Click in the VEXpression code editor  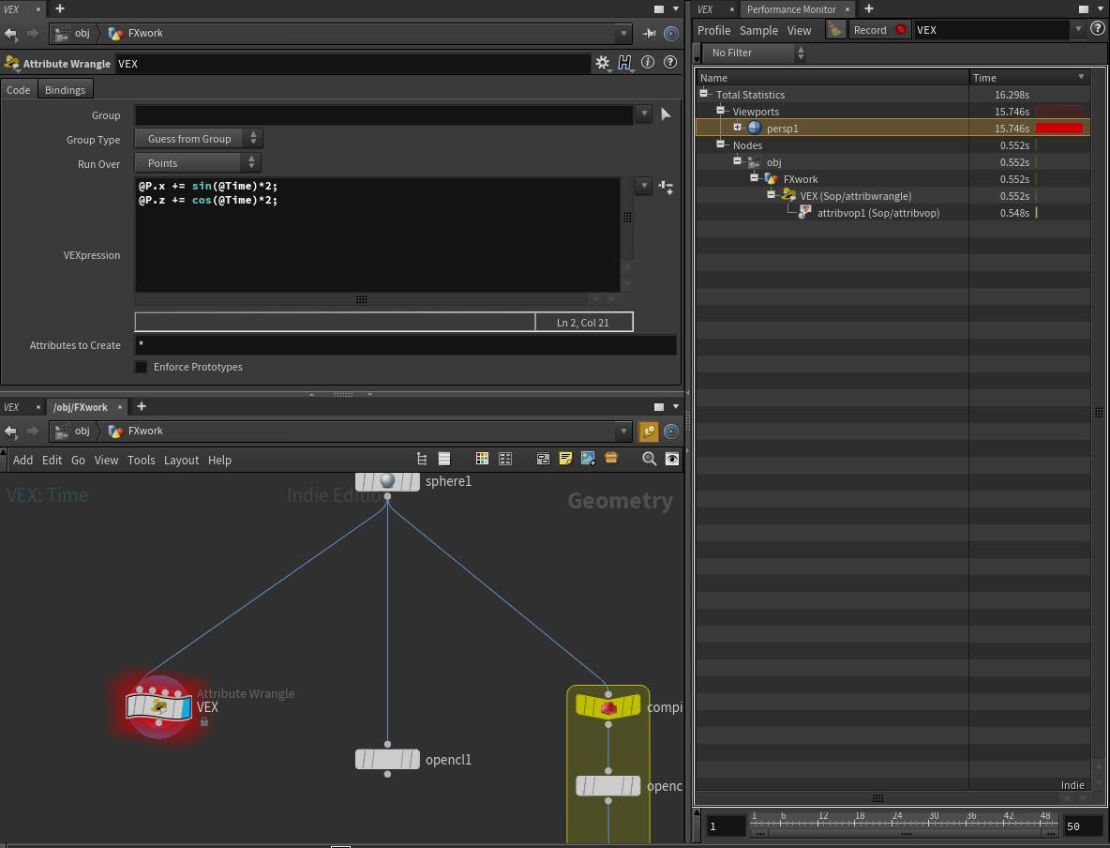[377, 235]
